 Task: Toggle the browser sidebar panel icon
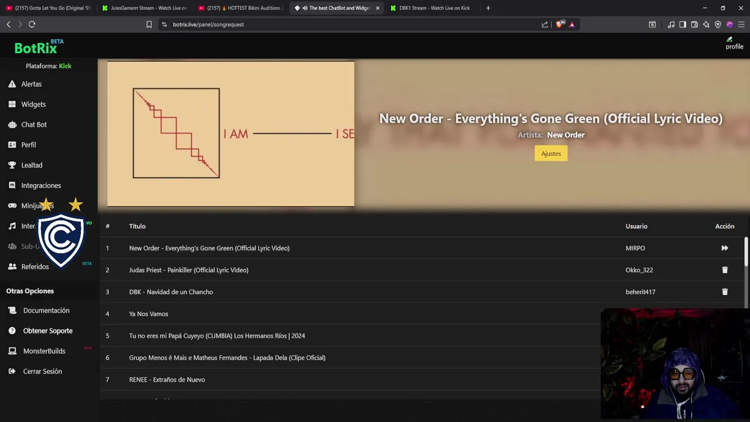pos(683,24)
